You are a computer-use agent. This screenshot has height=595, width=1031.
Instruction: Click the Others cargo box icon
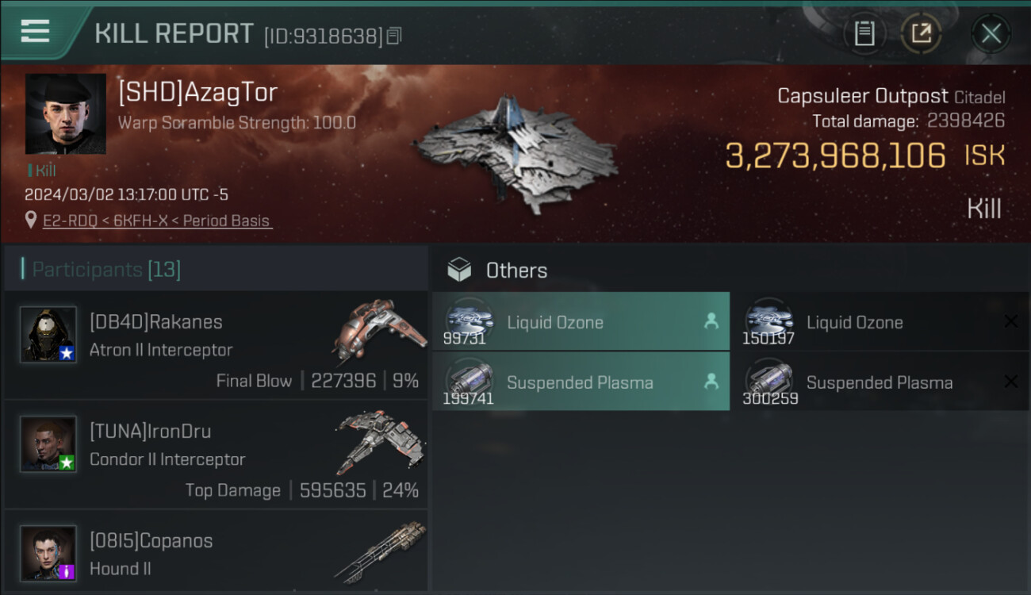click(459, 271)
